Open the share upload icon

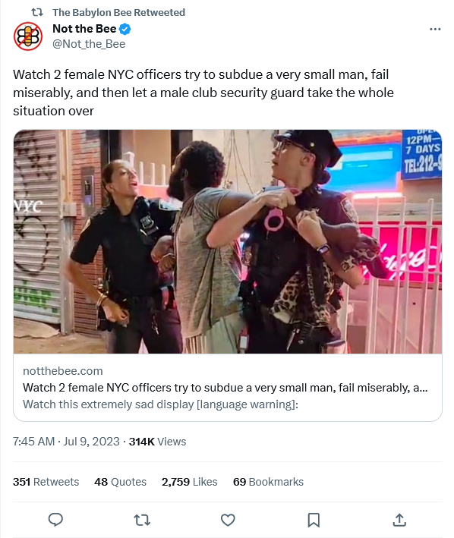(x=399, y=520)
